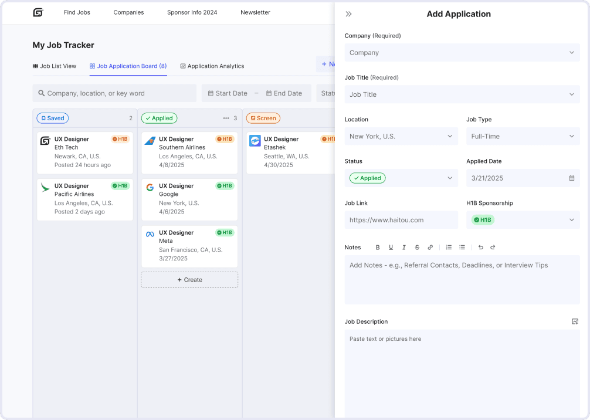
Task: Open the Location dropdown showing New York
Action: (x=401, y=136)
